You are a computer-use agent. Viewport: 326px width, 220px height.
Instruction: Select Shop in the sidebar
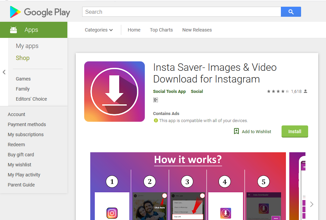[23, 58]
